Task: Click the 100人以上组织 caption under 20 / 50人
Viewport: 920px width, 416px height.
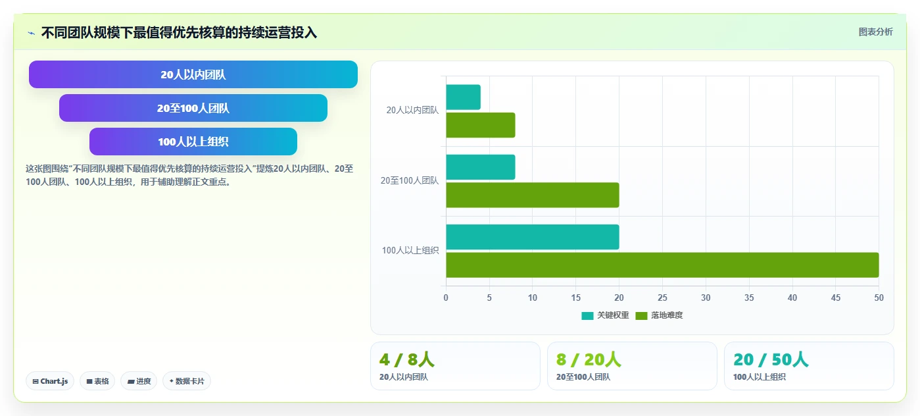Action: [x=760, y=377]
